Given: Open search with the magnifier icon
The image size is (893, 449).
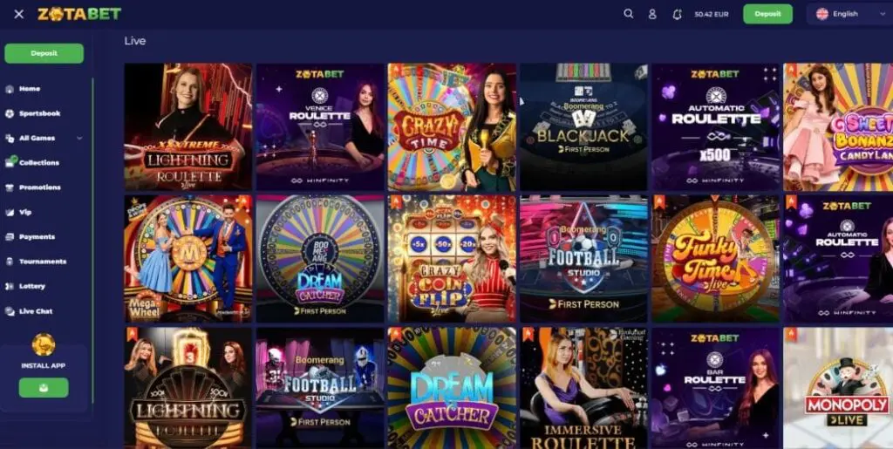Looking at the screenshot, I should pyautogui.click(x=628, y=14).
